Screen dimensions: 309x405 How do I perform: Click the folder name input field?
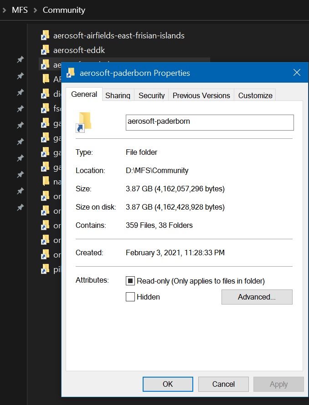click(210, 122)
